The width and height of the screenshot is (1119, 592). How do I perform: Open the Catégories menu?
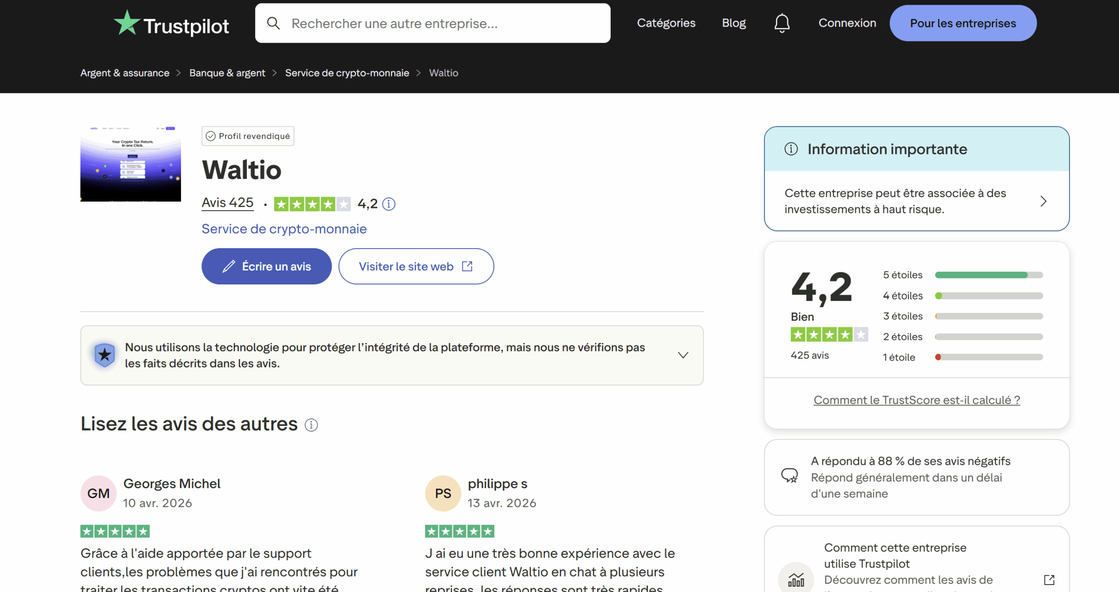666,23
